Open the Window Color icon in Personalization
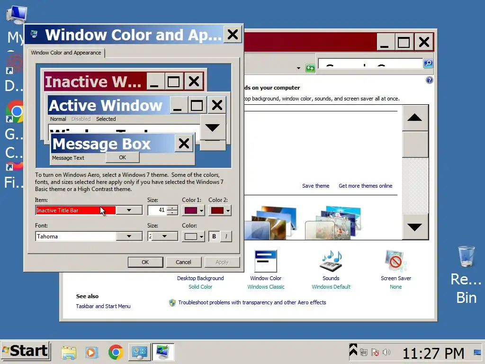Viewport: 485px width, 364px height. pyautogui.click(x=266, y=261)
